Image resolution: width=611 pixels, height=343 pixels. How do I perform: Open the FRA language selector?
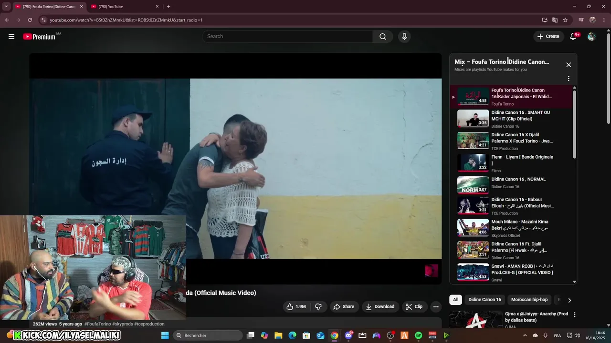coord(558,335)
